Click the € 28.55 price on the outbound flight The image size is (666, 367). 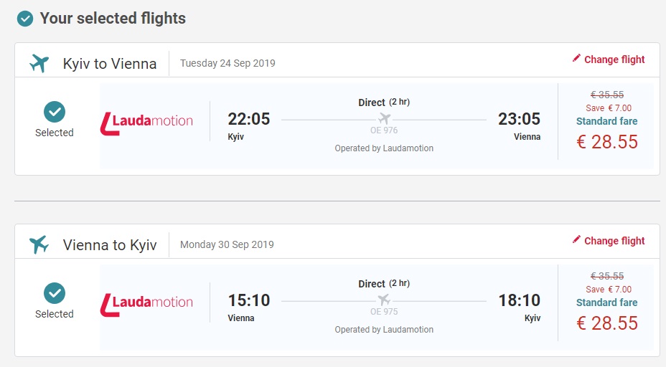coord(607,142)
